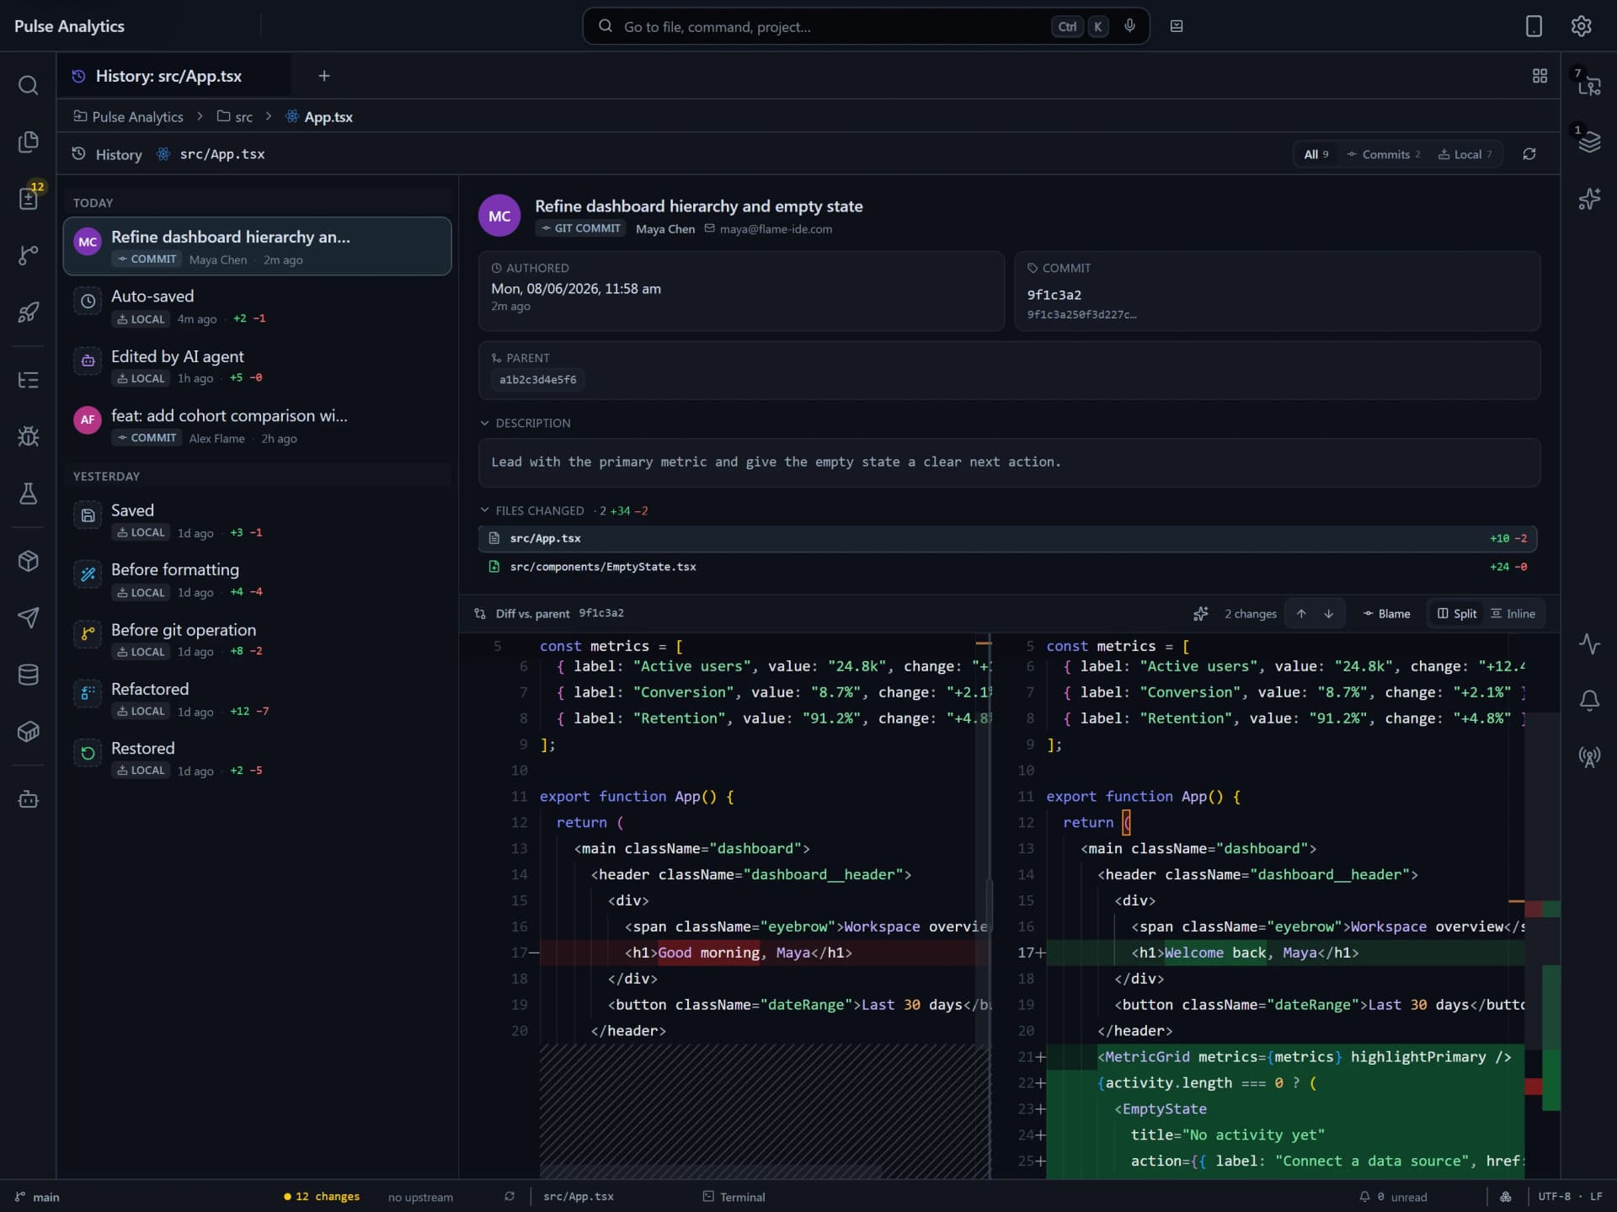The image size is (1617, 1212).
Task: Click the sync icon in status bar
Action: tap(509, 1196)
